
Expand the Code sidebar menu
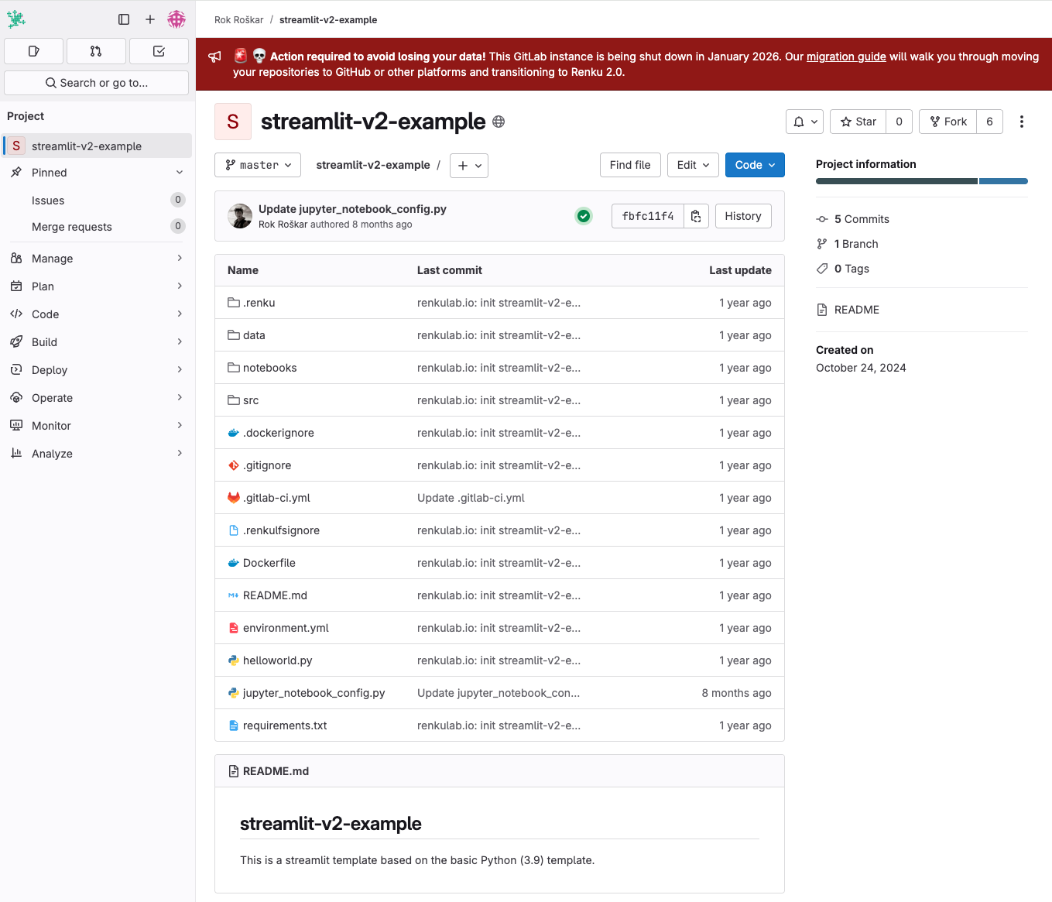(x=97, y=314)
